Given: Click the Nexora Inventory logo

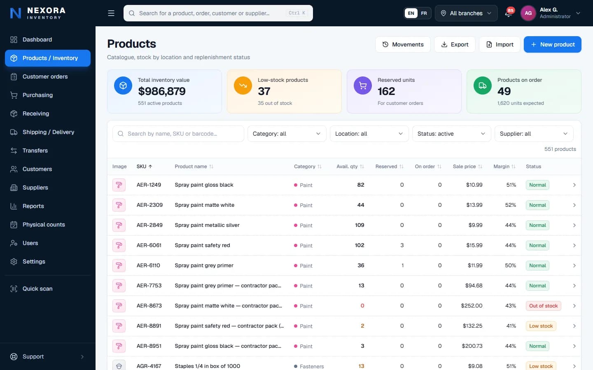Looking at the screenshot, I should pos(38,13).
